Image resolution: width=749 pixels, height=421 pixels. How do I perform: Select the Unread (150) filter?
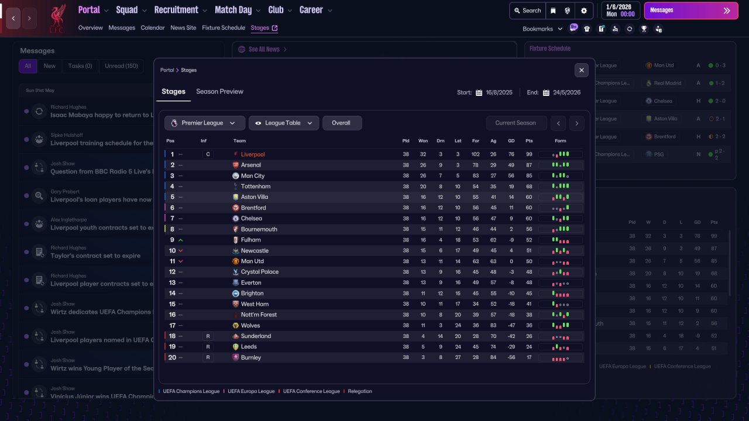coord(122,66)
